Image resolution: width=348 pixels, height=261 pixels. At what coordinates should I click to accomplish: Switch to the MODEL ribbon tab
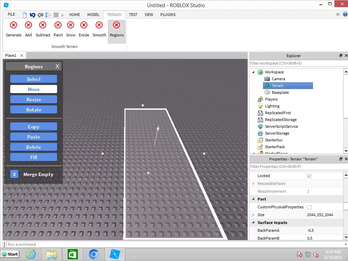93,15
